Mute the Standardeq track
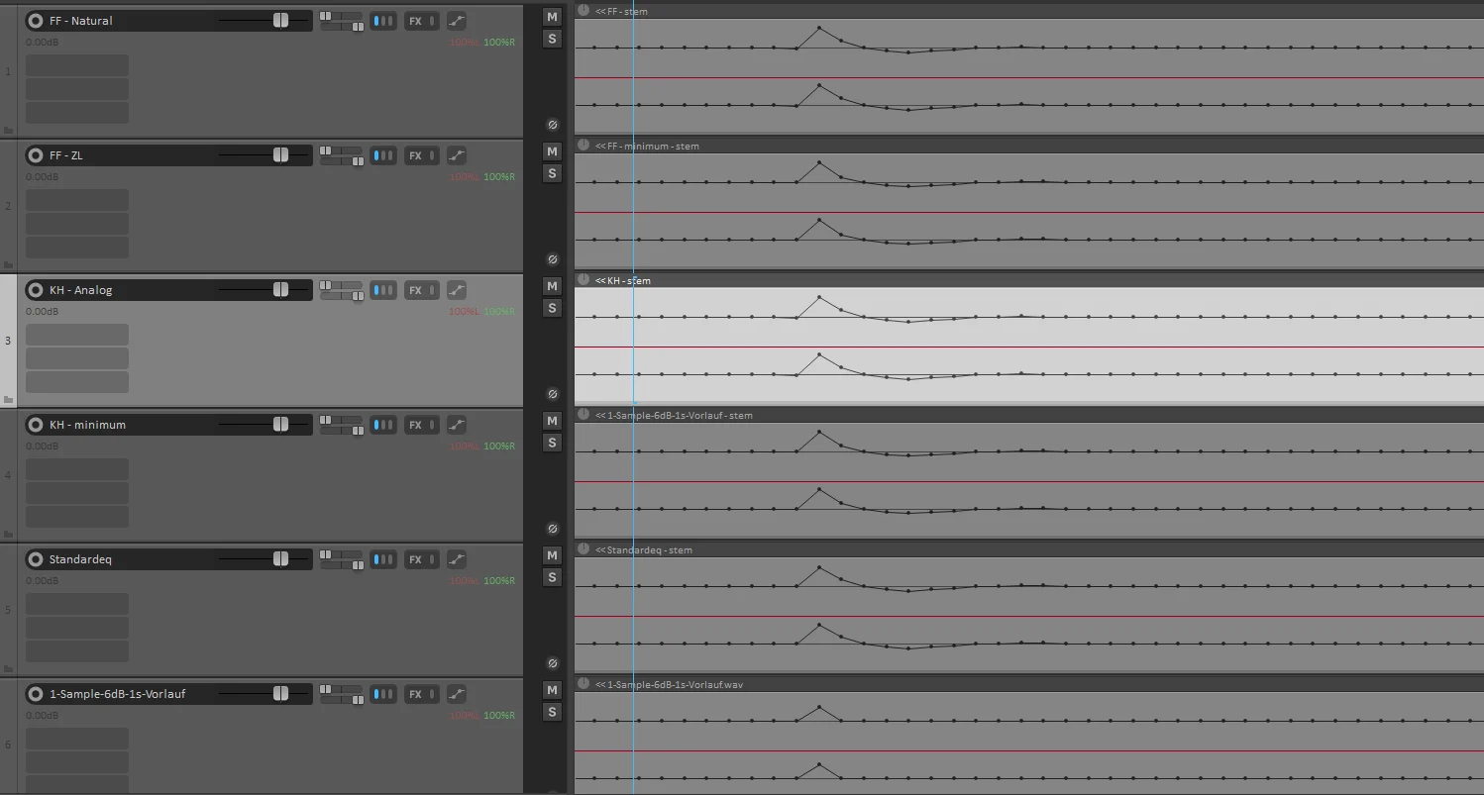The width and height of the screenshot is (1484, 795). point(553,555)
